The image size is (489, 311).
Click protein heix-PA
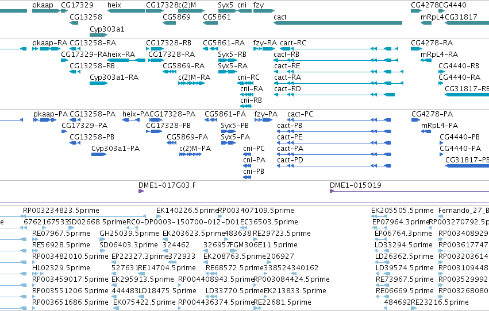pos(131,120)
